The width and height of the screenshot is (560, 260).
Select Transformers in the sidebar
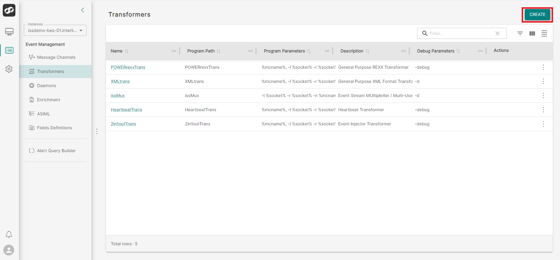pyautogui.click(x=55, y=71)
